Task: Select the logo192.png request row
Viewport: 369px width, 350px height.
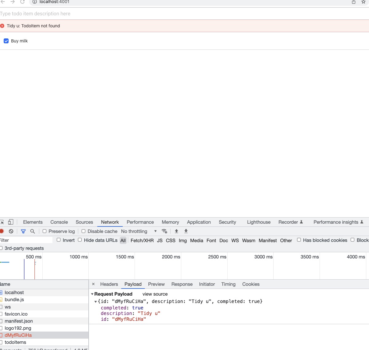Action: 44,328
